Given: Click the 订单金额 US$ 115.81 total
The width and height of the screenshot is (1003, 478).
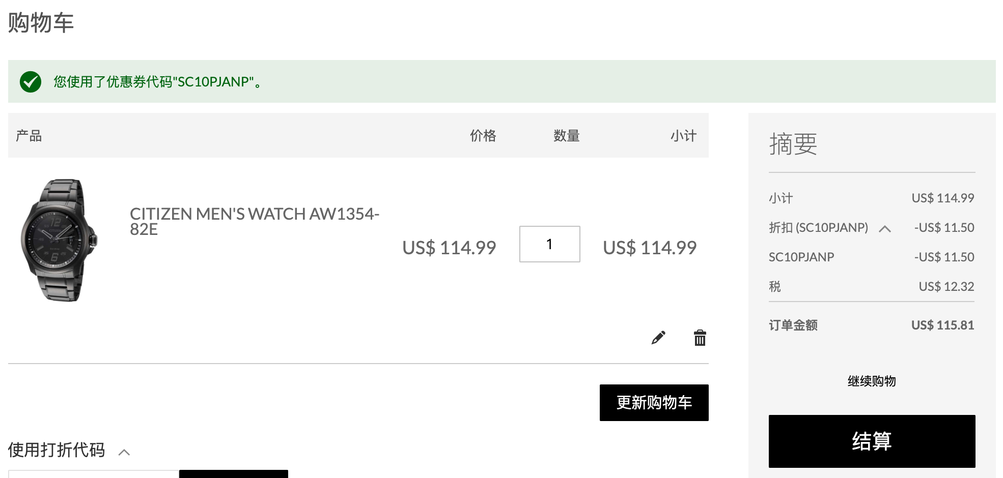Looking at the screenshot, I should [942, 325].
